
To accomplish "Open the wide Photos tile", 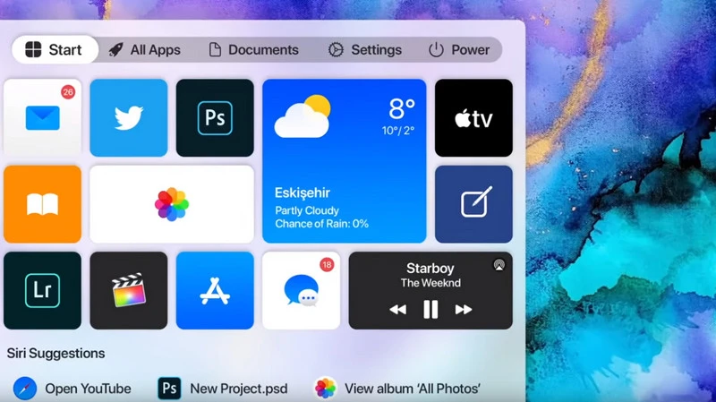I will [172, 204].
